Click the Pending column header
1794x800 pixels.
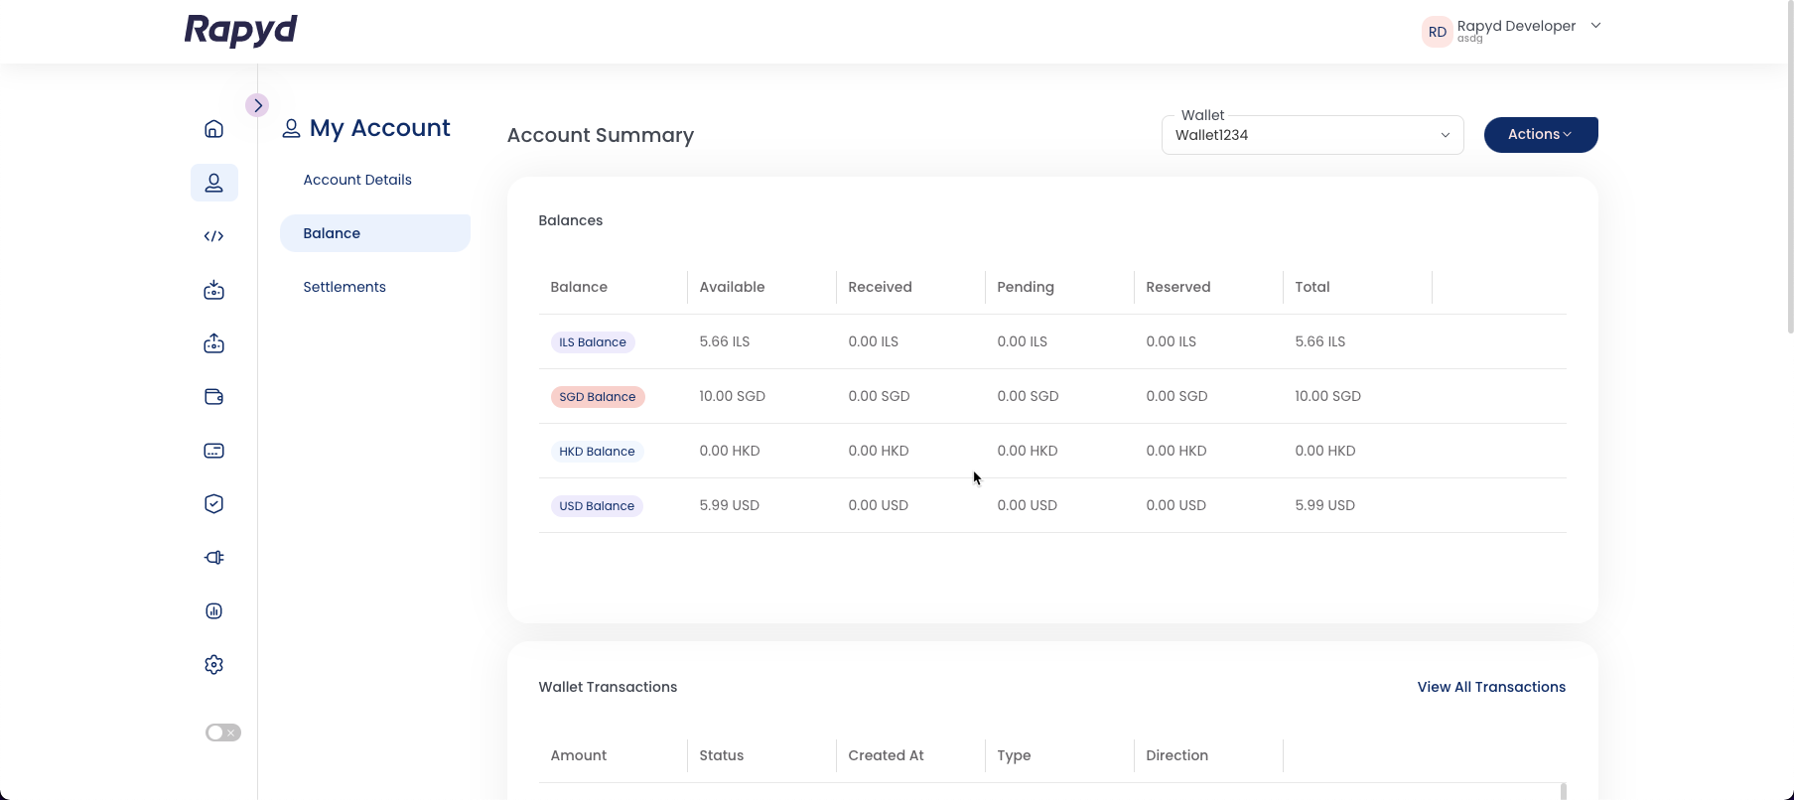click(1026, 287)
